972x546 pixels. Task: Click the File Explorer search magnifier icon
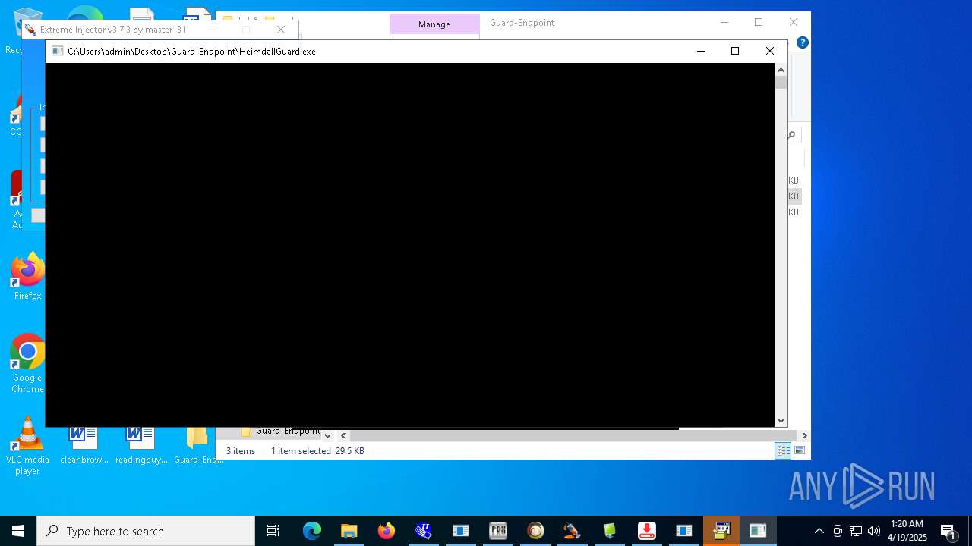click(x=791, y=135)
